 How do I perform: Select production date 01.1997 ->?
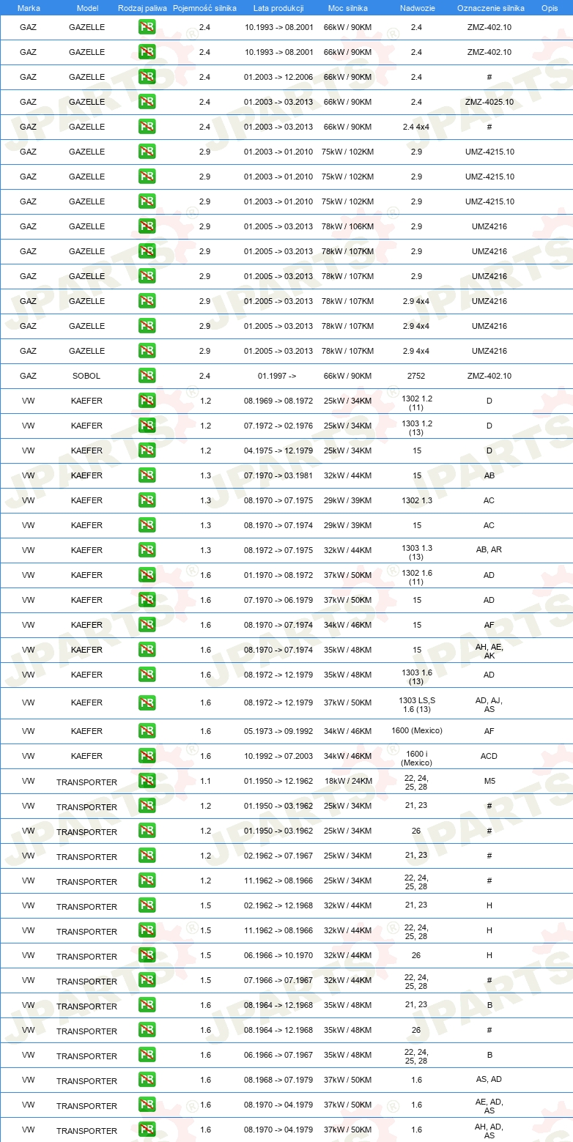(277, 376)
